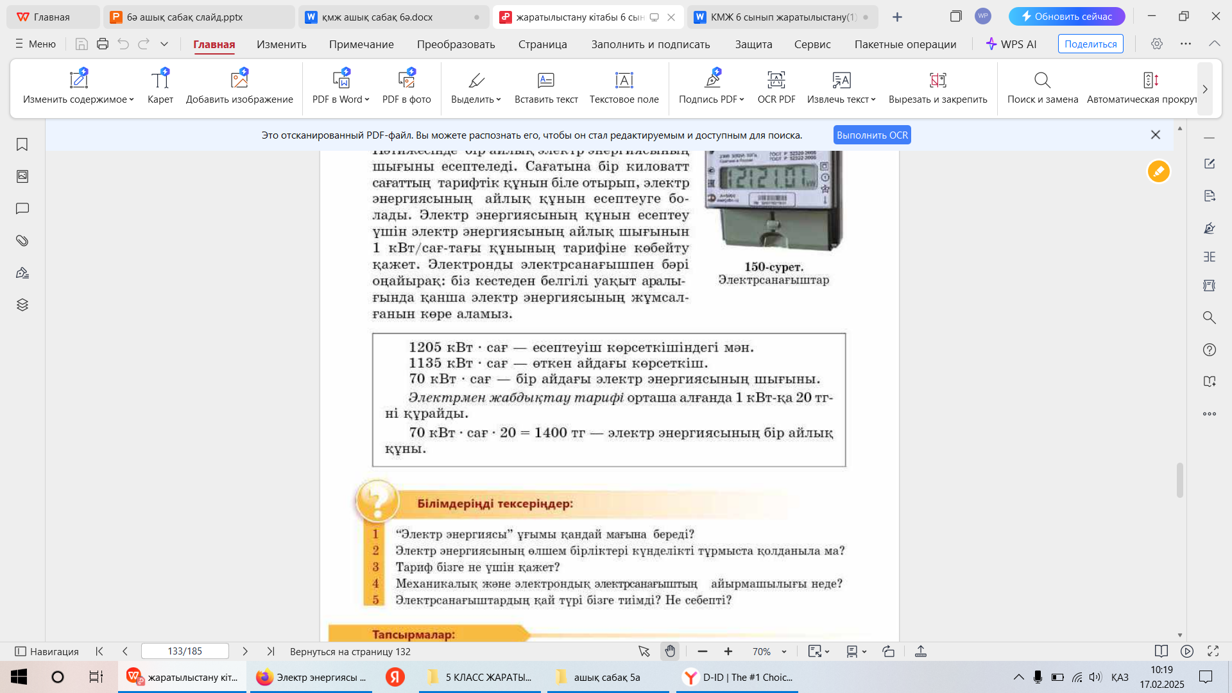Select the Add Image tool
Screen dimensions: 1232x693
pos(239,80)
